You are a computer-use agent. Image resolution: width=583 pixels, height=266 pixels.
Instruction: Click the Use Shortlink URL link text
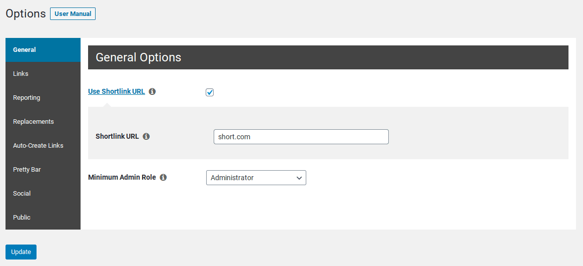tap(117, 91)
